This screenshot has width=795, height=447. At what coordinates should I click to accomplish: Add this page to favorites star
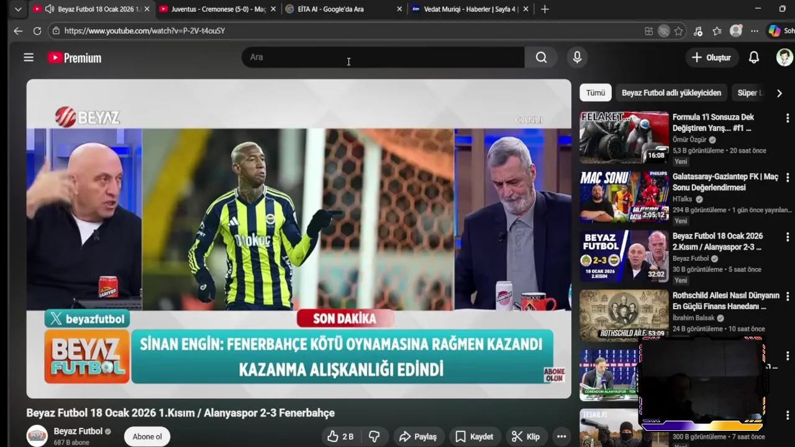[679, 31]
